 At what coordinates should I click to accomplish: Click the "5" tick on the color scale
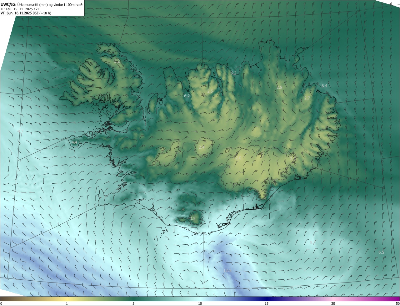tap(133, 303)
